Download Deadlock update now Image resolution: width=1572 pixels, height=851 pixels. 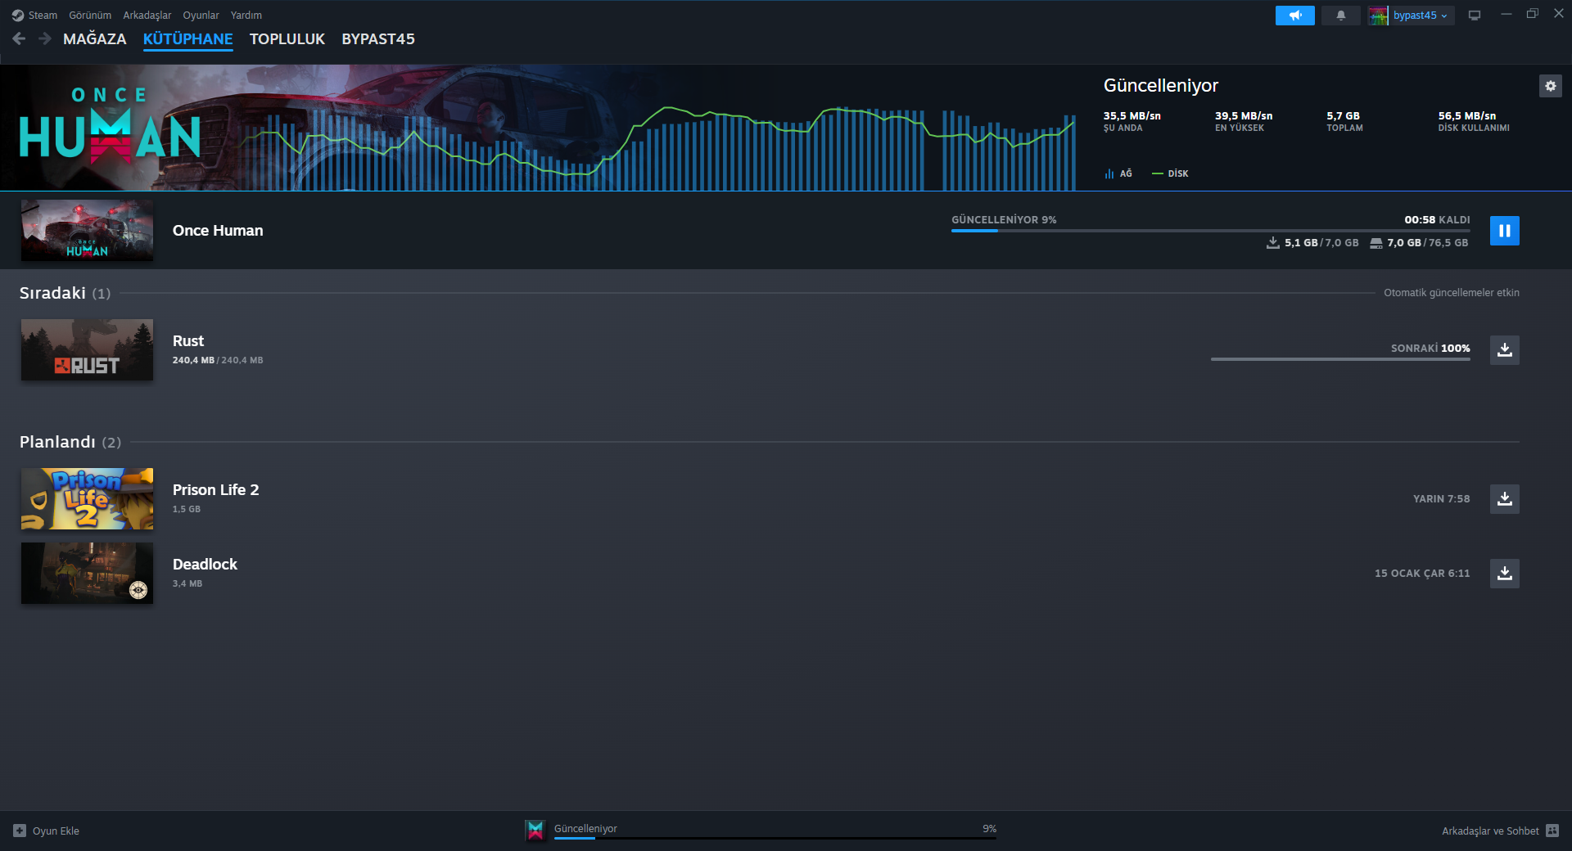pyautogui.click(x=1504, y=574)
